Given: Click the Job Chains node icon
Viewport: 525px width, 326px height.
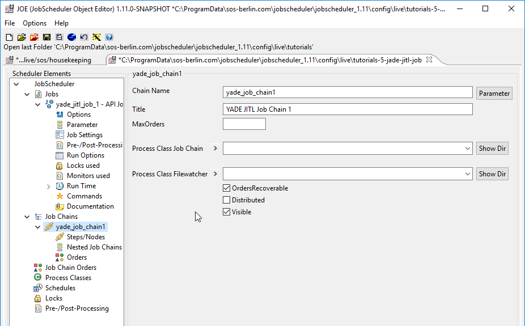Looking at the screenshot, I should coord(38,217).
